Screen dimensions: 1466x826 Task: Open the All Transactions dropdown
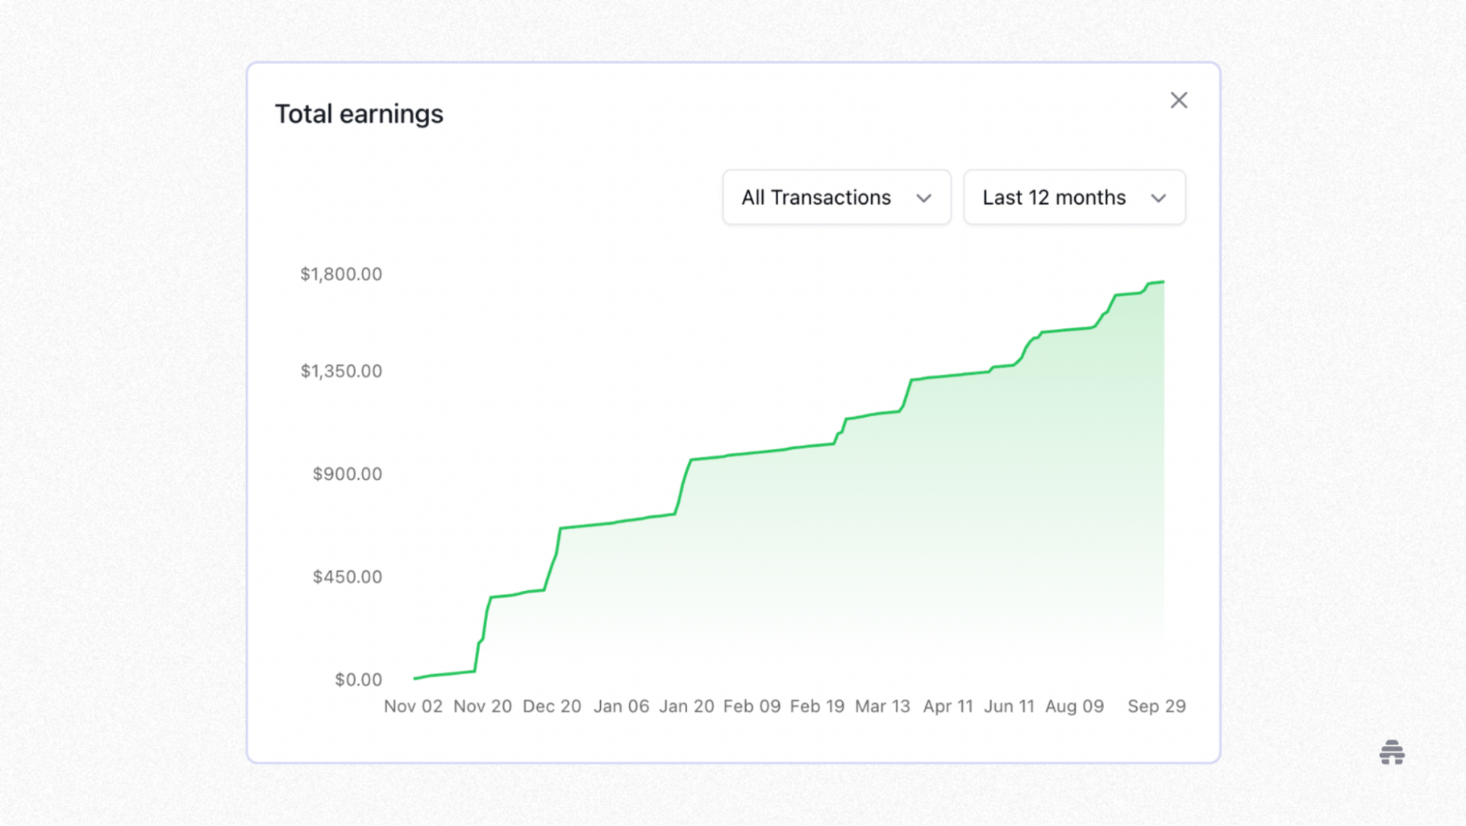tap(836, 197)
